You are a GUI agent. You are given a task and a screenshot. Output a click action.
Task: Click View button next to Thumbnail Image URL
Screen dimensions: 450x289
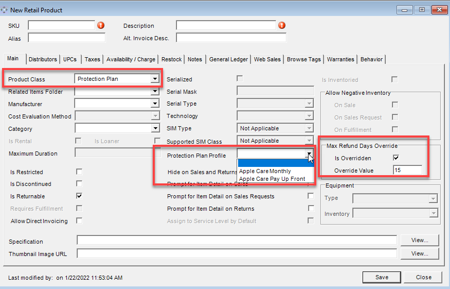click(x=420, y=253)
